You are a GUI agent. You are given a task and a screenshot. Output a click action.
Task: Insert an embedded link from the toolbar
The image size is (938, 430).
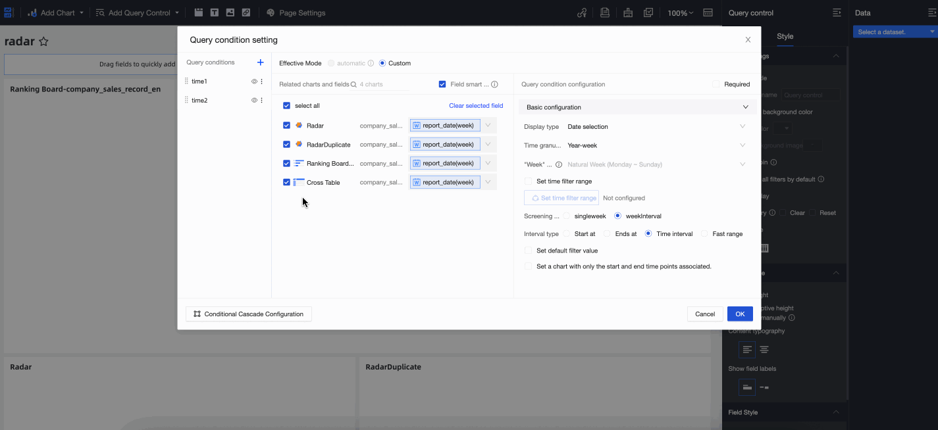pos(246,12)
